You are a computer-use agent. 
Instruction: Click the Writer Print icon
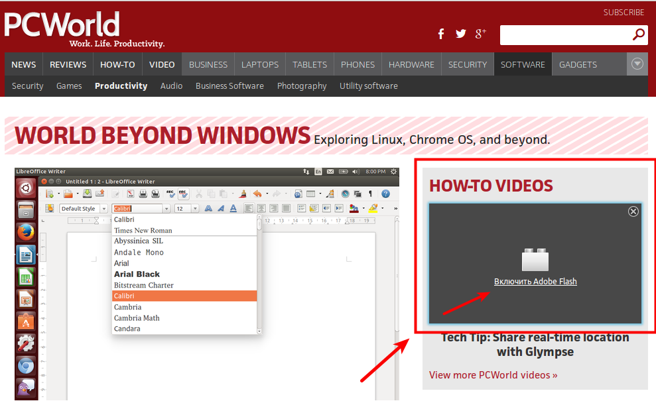(x=143, y=194)
